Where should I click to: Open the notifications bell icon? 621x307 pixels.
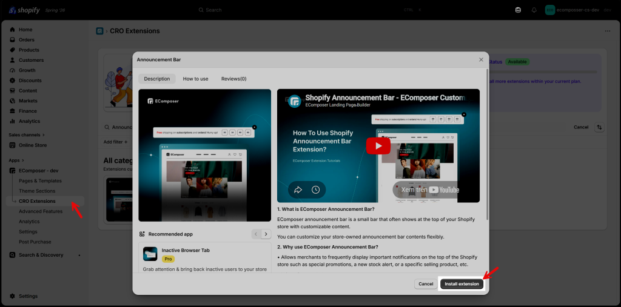point(534,10)
